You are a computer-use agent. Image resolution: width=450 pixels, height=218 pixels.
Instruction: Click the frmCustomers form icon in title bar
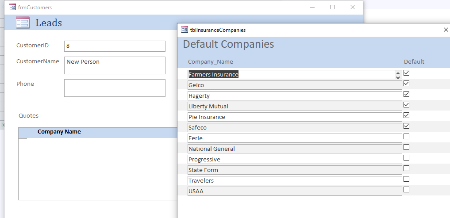[12, 7]
